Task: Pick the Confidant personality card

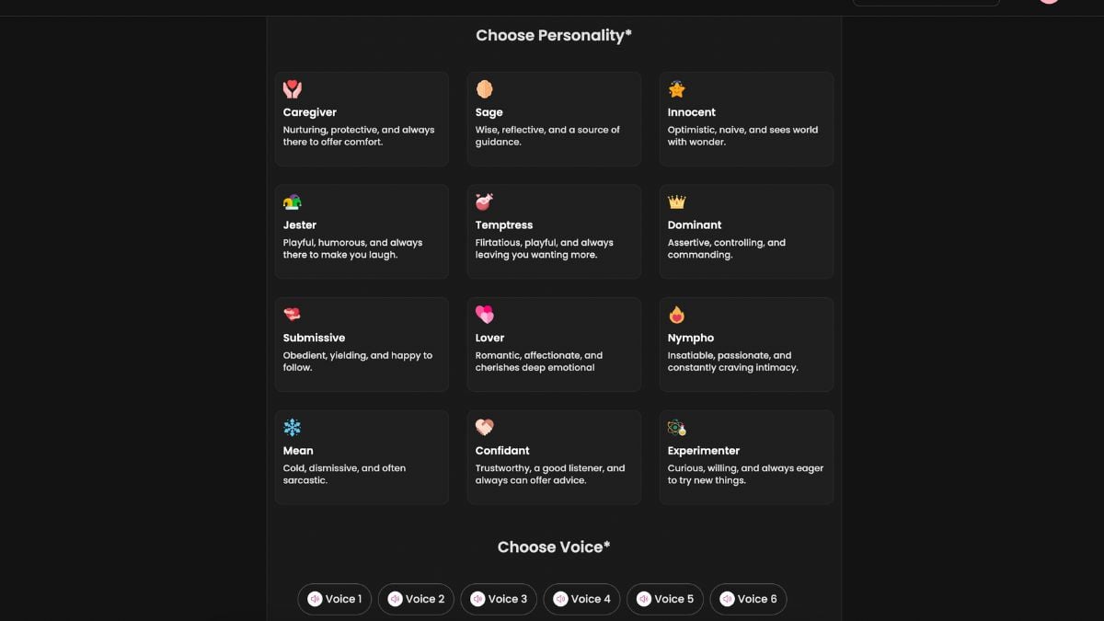Action: (554, 457)
